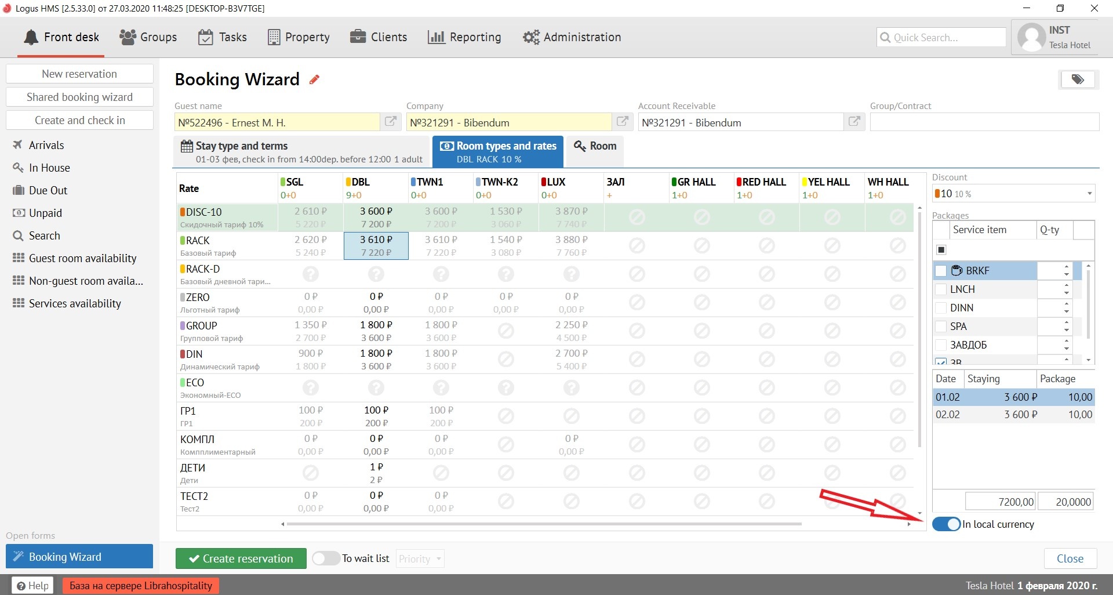This screenshot has height=595, width=1113.
Task: Open company card icon next to Bibendum company
Action: click(623, 122)
